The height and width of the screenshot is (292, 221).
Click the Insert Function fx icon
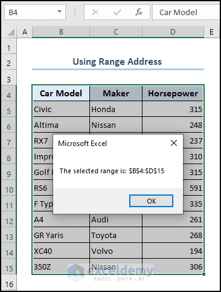(x=139, y=12)
